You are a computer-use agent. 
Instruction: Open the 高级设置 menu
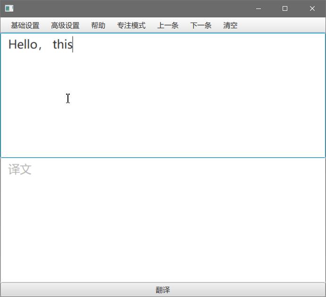[65, 25]
